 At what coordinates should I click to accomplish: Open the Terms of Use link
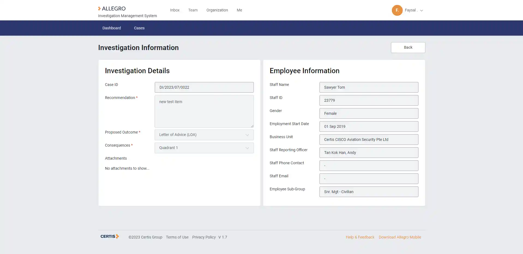pos(177,237)
